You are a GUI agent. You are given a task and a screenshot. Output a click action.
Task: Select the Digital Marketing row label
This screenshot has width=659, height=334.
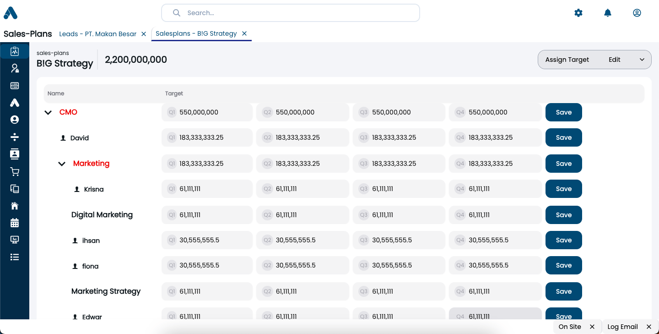[x=102, y=215]
